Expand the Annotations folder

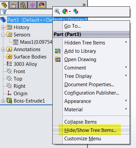(3, 49)
